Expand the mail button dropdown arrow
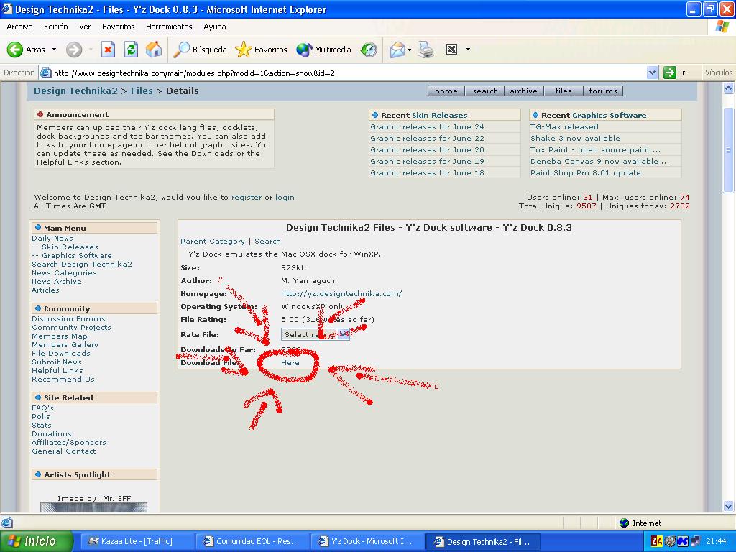736x552 pixels. click(409, 50)
